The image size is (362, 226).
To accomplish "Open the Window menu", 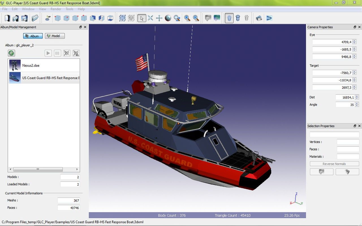I will point(28,9).
